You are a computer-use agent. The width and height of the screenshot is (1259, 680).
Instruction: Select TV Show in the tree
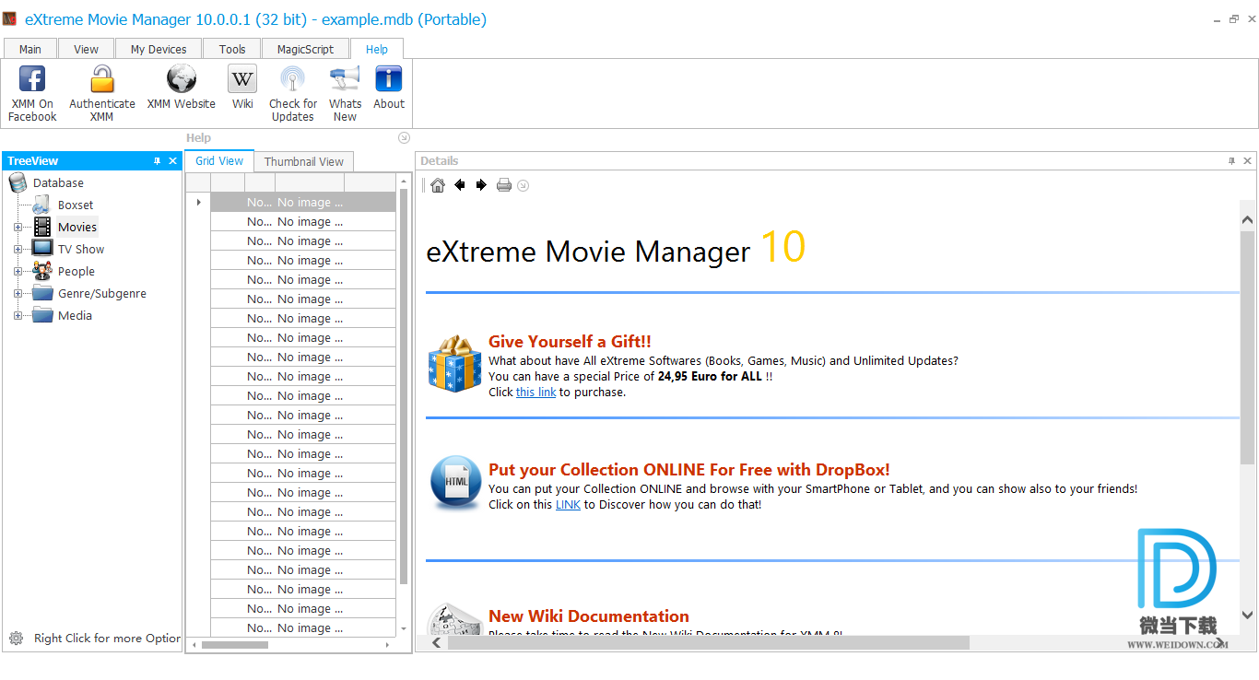tap(81, 250)
